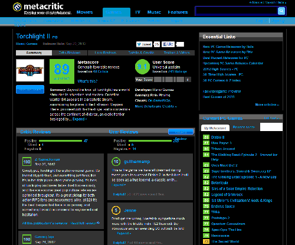This screenshot has width=295, height=245.
Task: Open the Features section
Action: [178, 12]
